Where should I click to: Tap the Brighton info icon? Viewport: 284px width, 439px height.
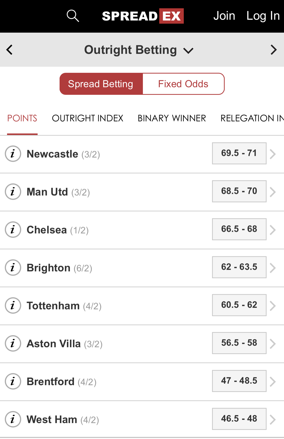[x=13, y=267]
